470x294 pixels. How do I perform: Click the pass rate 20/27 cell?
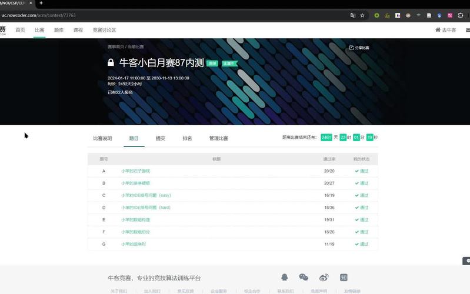click(x=329, y=183)
